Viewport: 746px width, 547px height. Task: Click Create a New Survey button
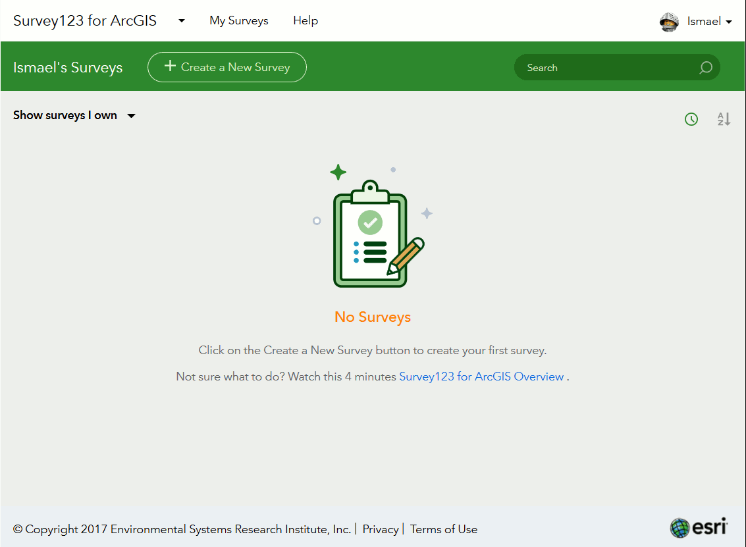pos(227,67)
